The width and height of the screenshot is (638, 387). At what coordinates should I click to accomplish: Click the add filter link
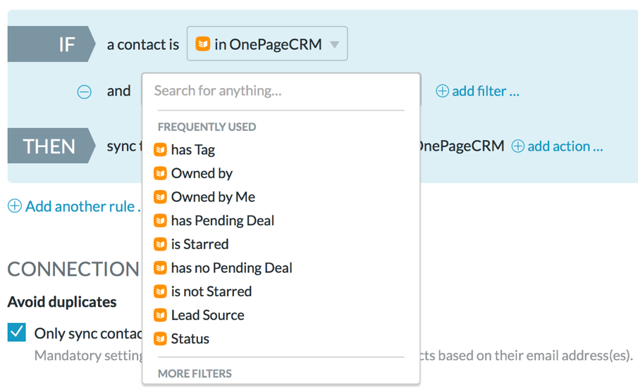[x=486, y=91]
